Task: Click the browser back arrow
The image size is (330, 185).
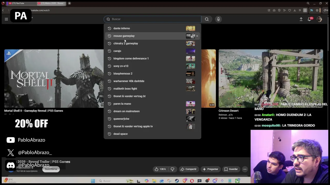Action: pos(3,10)
